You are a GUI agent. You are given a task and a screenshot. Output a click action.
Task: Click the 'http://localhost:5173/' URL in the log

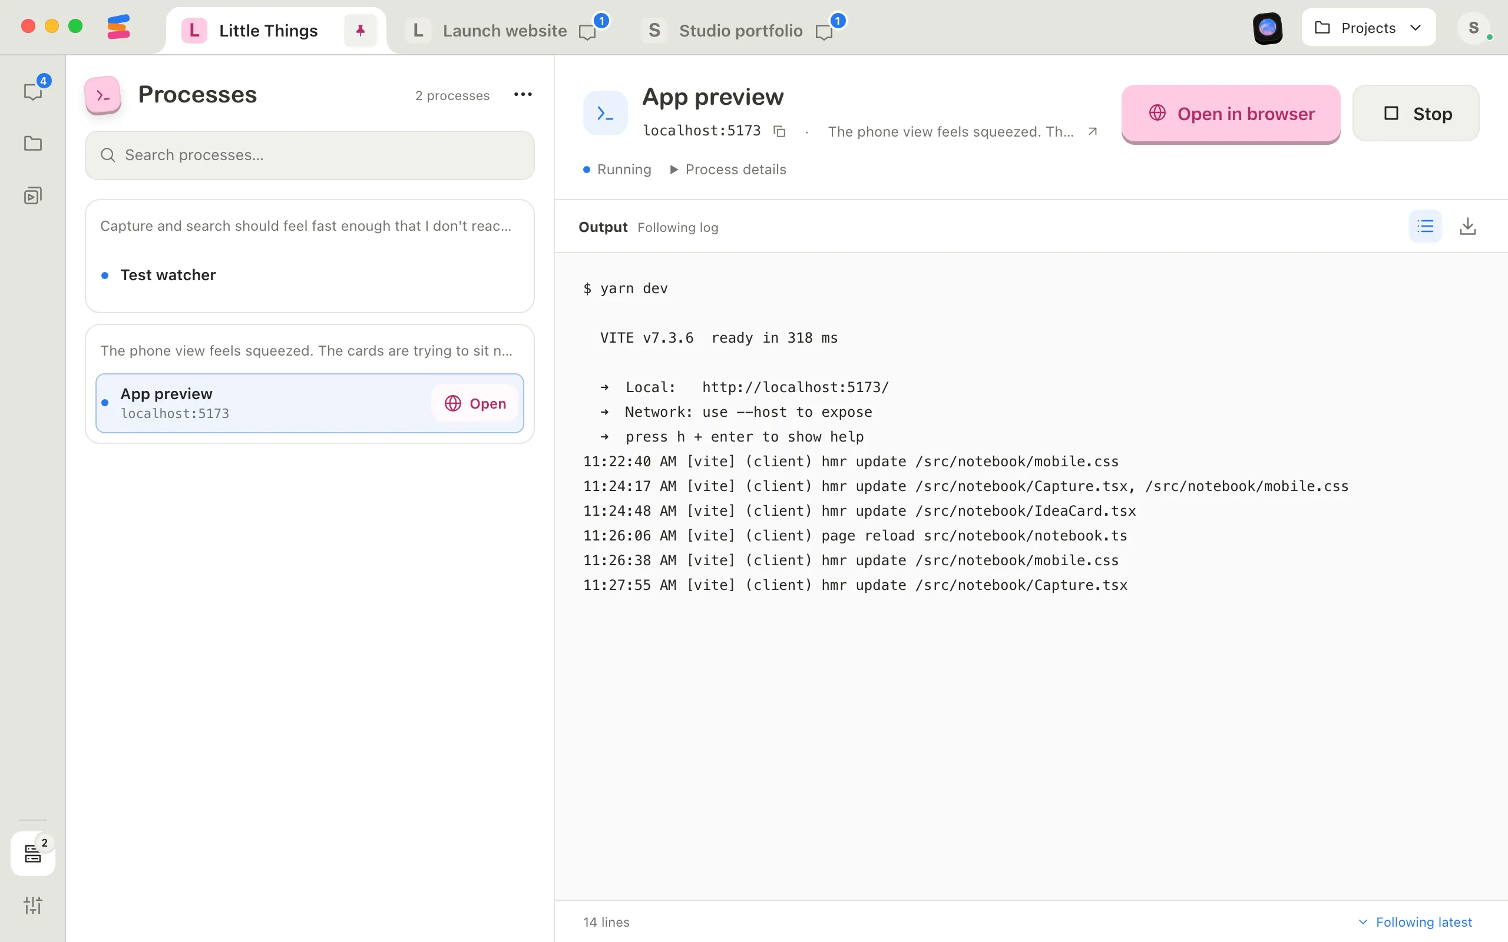[795, 387]
